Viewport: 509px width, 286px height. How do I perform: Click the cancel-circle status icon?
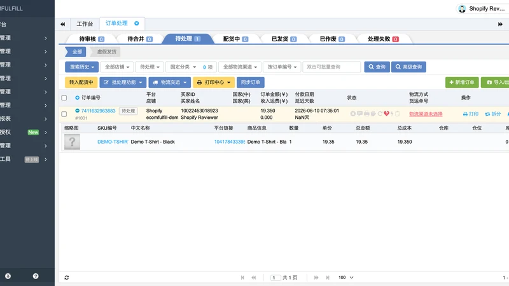click(353, 114)
